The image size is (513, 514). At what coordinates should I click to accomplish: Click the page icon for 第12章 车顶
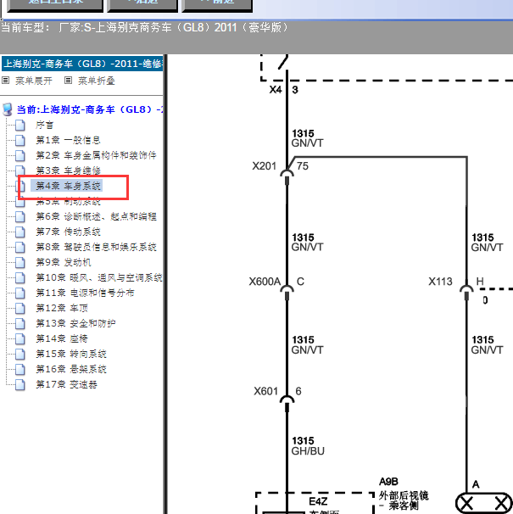(20, 308)
